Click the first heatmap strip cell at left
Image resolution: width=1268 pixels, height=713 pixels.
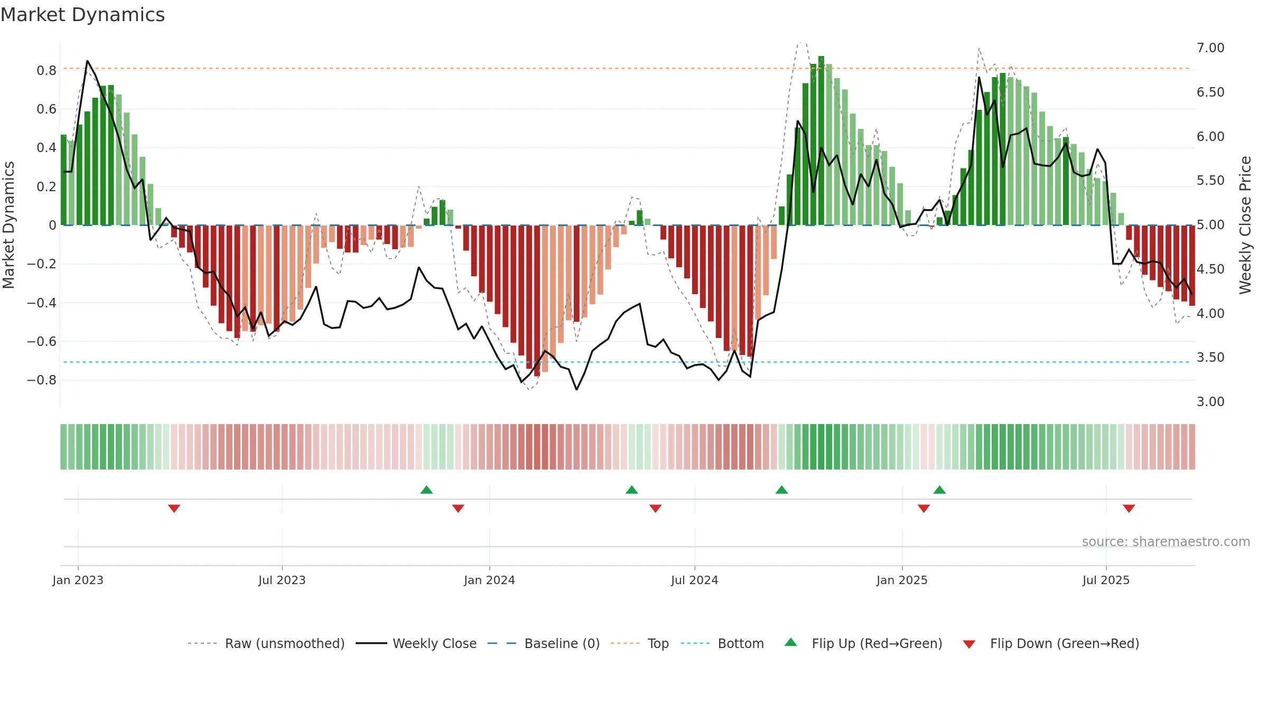click(63, 447)
